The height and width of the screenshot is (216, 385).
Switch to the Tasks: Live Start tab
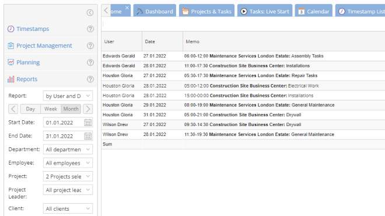point(265,11)
